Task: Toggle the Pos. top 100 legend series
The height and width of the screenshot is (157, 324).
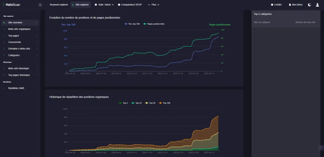Action: [132, 24]
